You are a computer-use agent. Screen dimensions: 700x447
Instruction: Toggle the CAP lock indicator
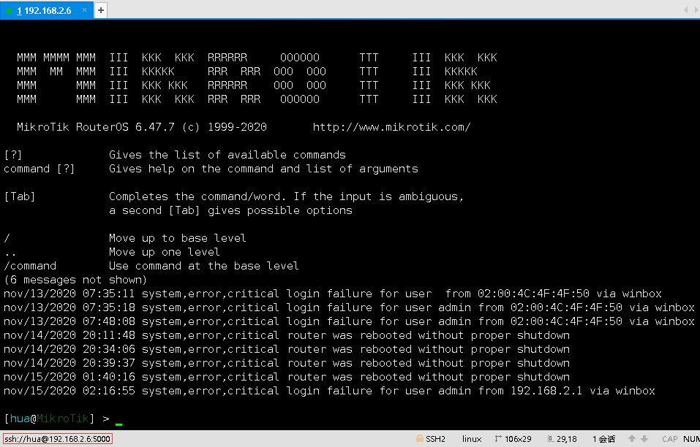[669, 439]
